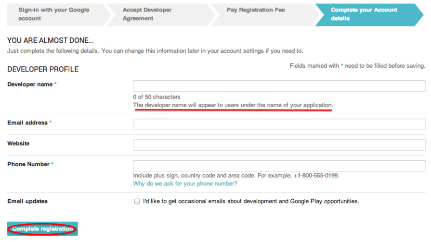The width and height of the screenshot is (431, 242).
Task: Click the 'Email updates' row label
Action: (x=27, y=202)
